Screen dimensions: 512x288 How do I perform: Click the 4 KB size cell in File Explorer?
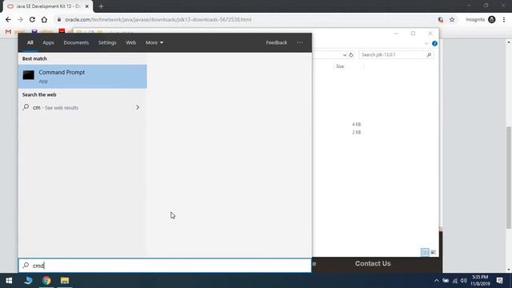point(356,125)
